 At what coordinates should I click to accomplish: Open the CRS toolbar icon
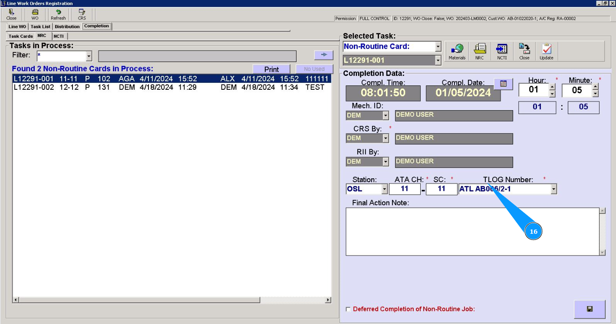click(82, 14)
